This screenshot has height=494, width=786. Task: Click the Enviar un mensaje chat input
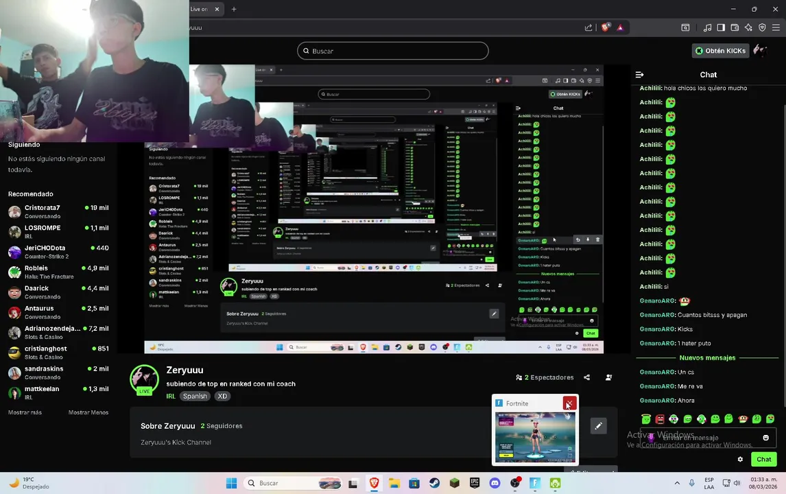click(x=707, y=438)
